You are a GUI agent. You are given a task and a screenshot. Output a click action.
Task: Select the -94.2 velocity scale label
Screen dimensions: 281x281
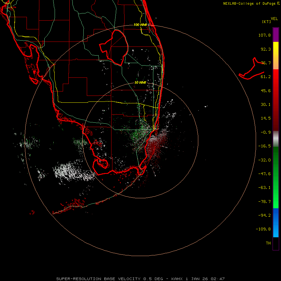coord(264,215)
